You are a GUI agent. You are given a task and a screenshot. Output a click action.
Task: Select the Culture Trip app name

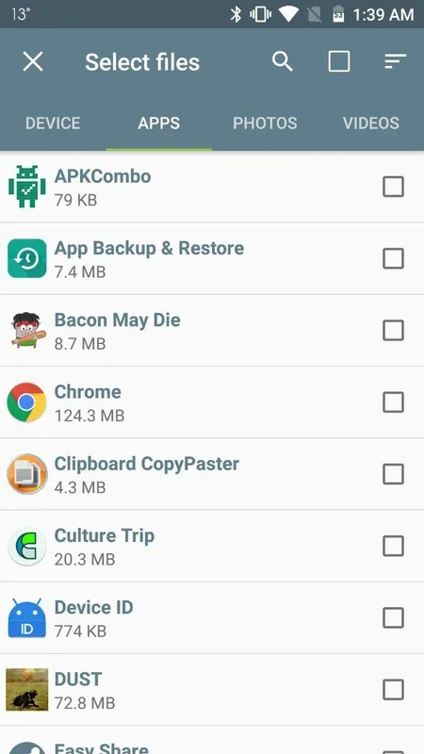pos(105,535)
